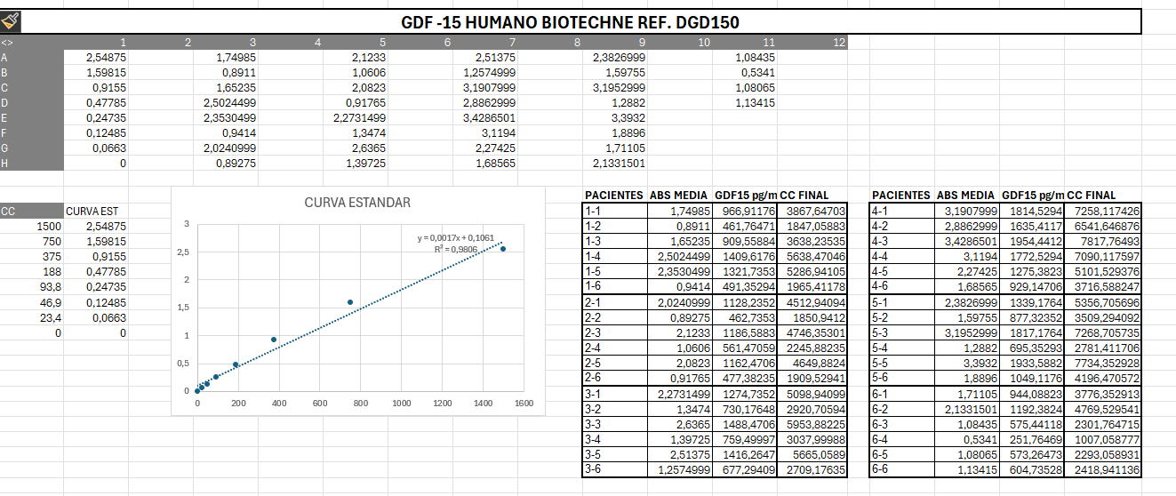
Task: Click patient cell "3-6"
Action: (615, 469)
